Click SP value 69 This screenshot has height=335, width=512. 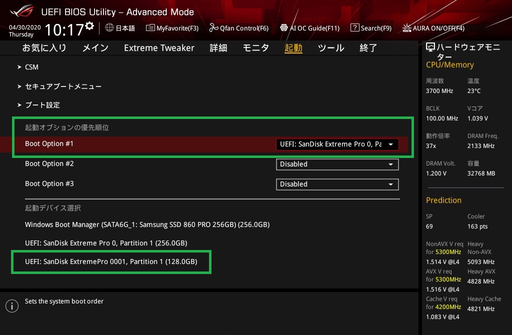tap(429, 226)
